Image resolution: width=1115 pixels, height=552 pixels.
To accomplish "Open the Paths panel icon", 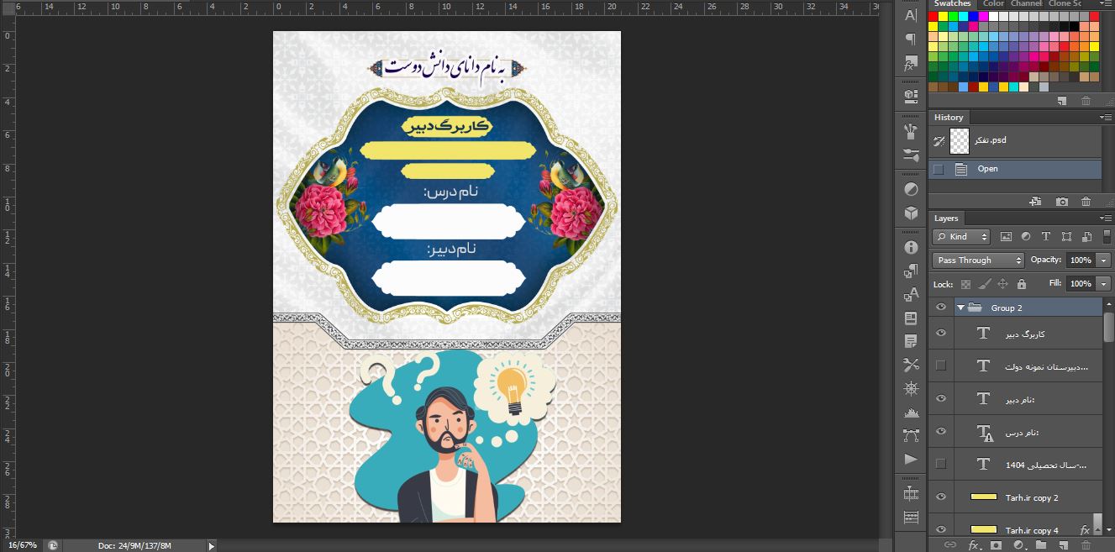I will 911,435.
